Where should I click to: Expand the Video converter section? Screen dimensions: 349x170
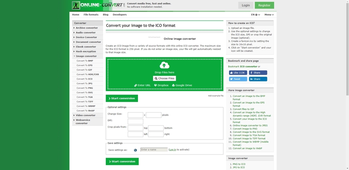click(x=85, y=115)
